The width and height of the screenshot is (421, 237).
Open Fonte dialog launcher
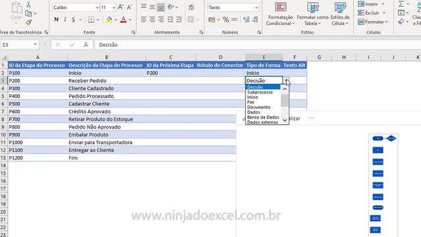tap(133, 32)
